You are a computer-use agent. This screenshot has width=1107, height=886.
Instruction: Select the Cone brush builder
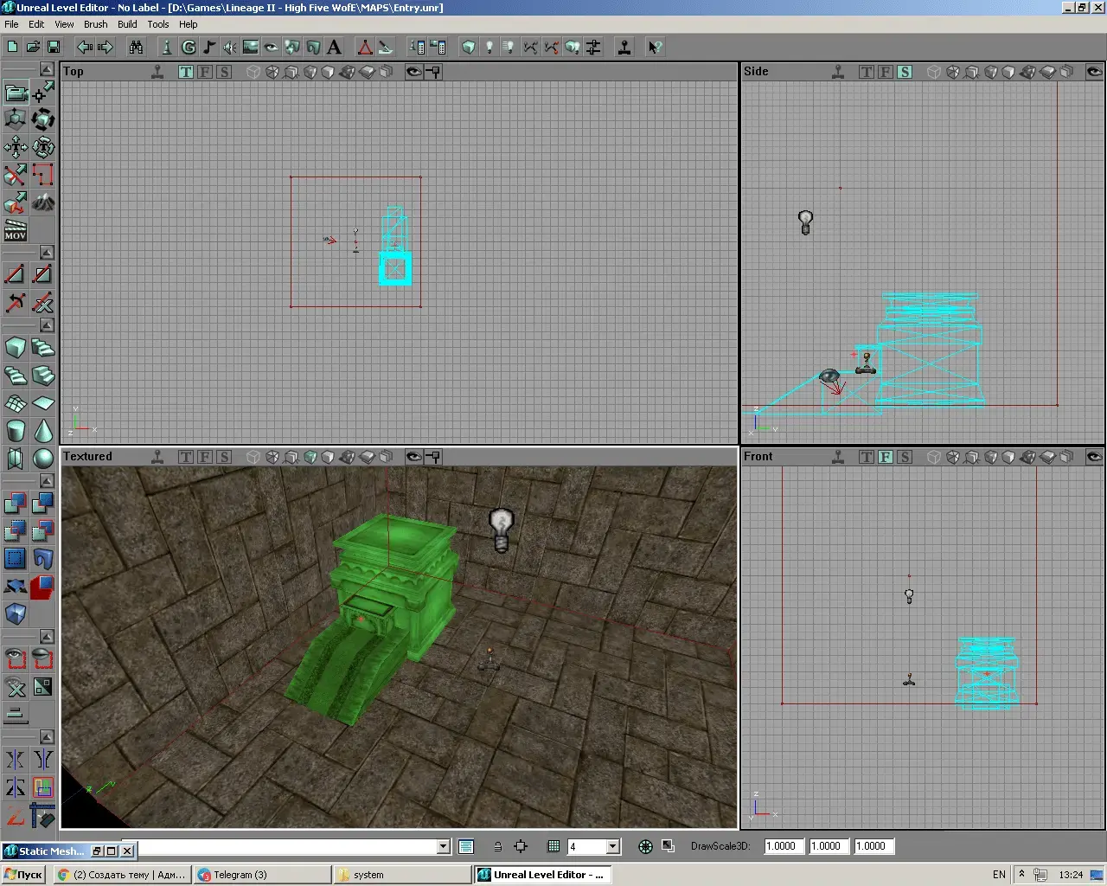[x=42, y=431]
